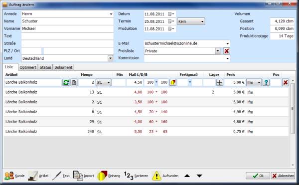Click the Einhang toolbar item
The width and height of the screenshot is (299, 185).
click(x=109, y=176)
